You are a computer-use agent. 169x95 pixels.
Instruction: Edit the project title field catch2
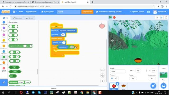[68, 12]
